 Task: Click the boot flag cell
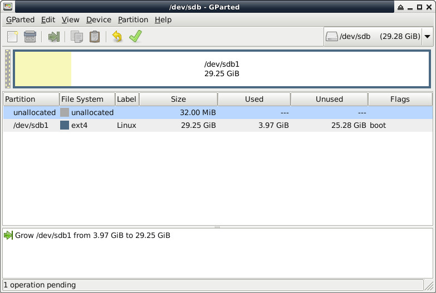pos(378,125)
